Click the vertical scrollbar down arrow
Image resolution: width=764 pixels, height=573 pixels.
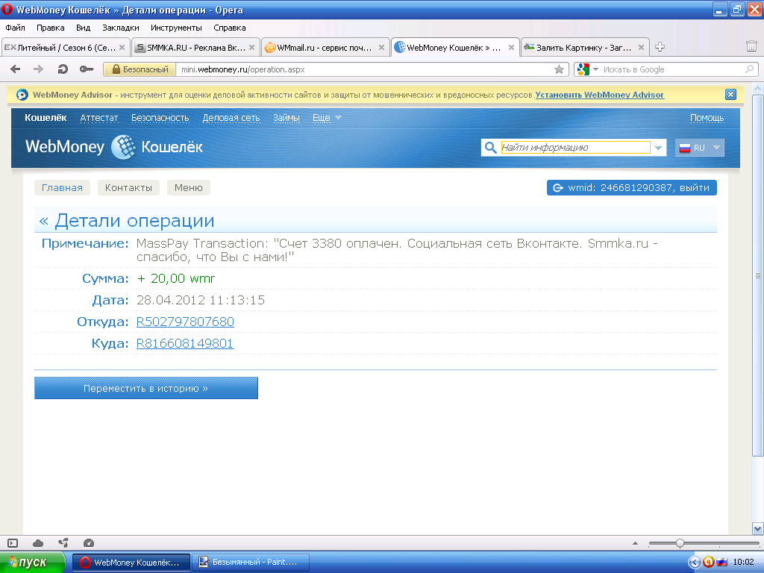tap(758, 528)
